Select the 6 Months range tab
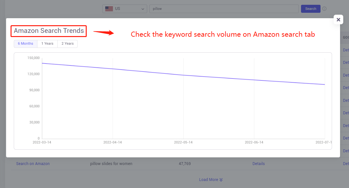349x188 pixels. pyautogui.click(x=26, y=44)
